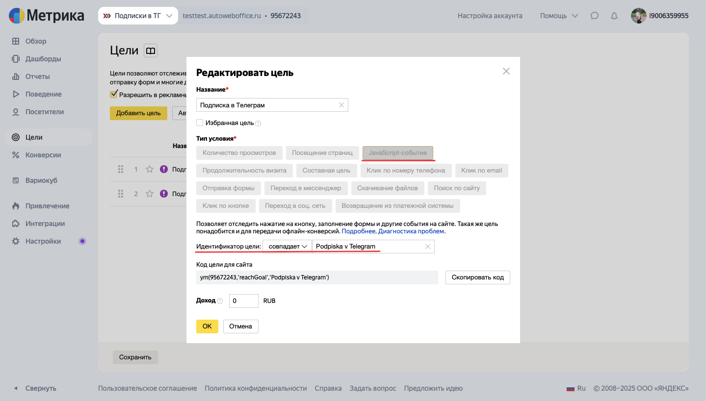Close the Редактировать цель dialog

click(x=506, y=71)
